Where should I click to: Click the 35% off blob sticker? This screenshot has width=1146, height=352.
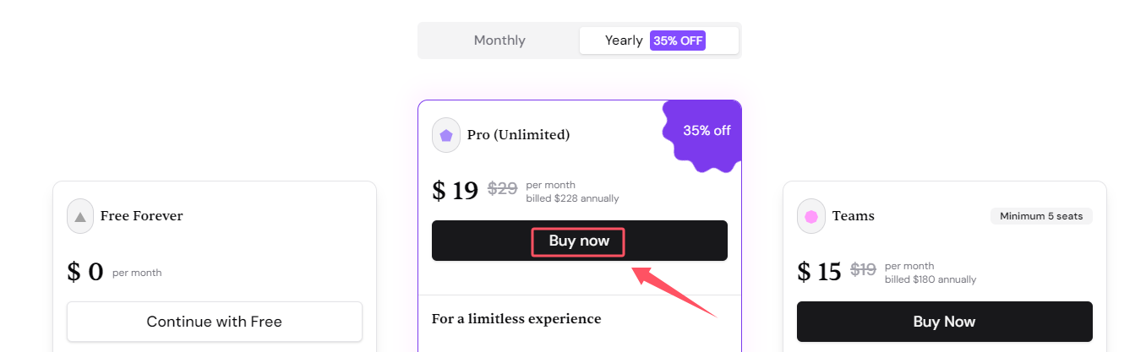703,134
